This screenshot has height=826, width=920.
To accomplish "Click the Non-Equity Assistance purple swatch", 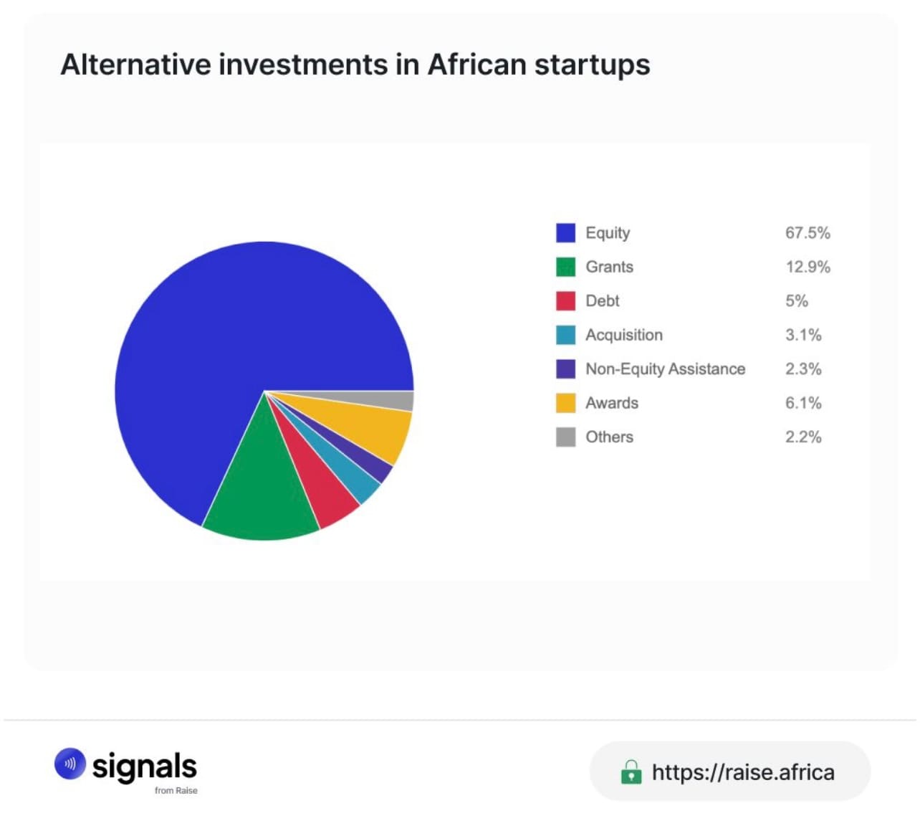I will pyautogui.click(x=565, y=369).
